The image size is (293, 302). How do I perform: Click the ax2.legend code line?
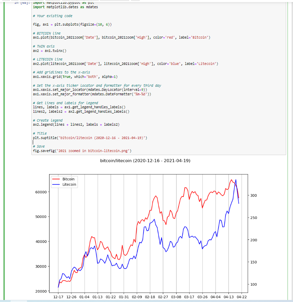tap(76, 125)
